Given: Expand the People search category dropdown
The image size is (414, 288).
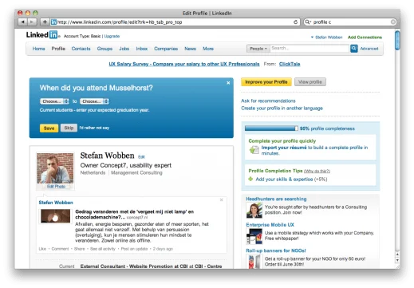Looking at the screenshot, I should [258, 49].
